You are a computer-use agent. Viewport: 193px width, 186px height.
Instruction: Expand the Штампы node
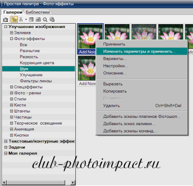click(12, 111)
